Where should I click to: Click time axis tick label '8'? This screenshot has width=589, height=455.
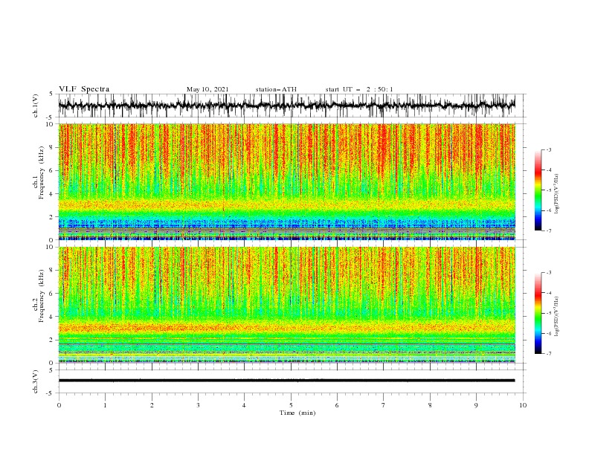430,405
